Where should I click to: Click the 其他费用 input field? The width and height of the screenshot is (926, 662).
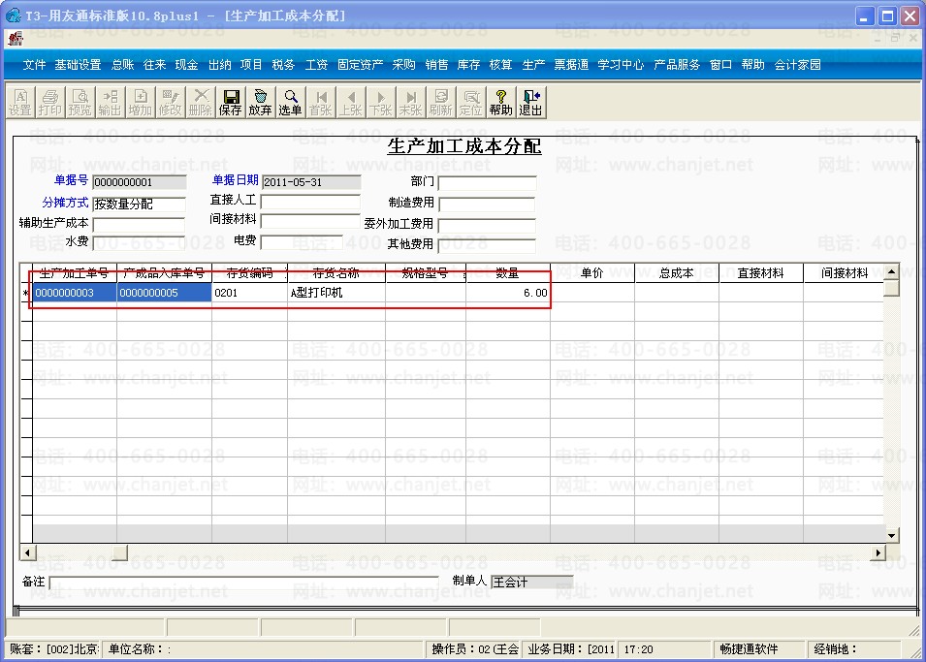[x=487, y=245]
